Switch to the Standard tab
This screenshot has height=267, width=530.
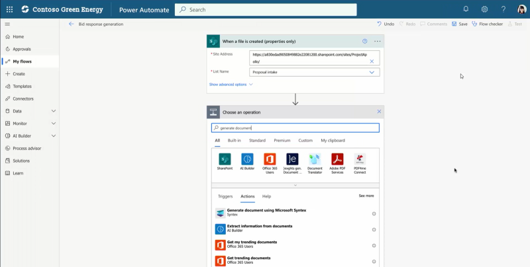click(257, 141)
